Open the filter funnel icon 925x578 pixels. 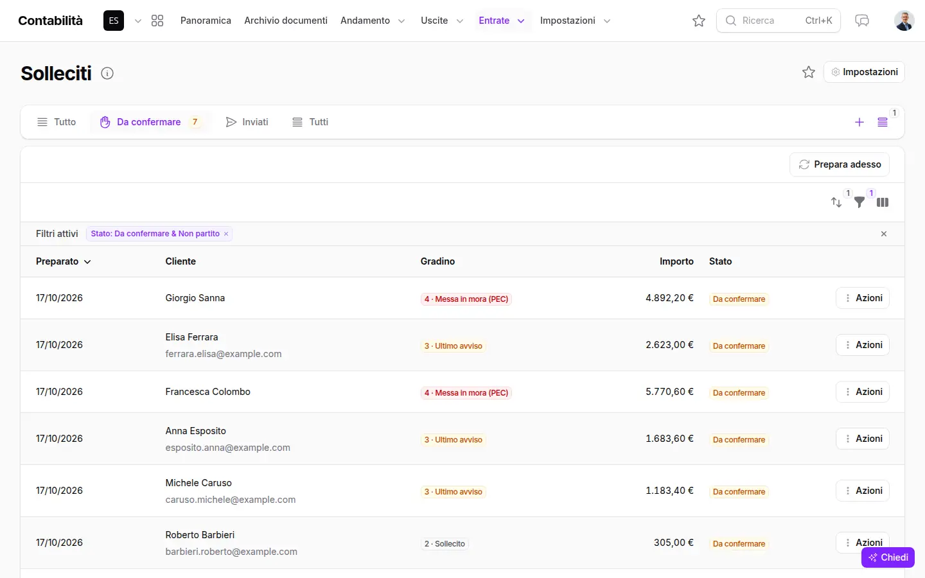[859, 202]
